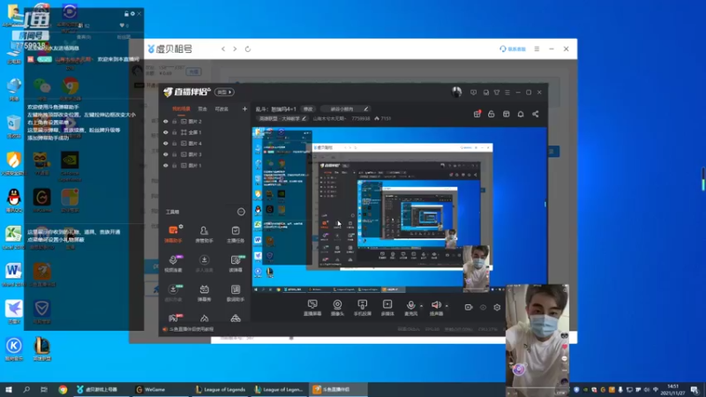Click the stream preview canvas

point(400,210)
